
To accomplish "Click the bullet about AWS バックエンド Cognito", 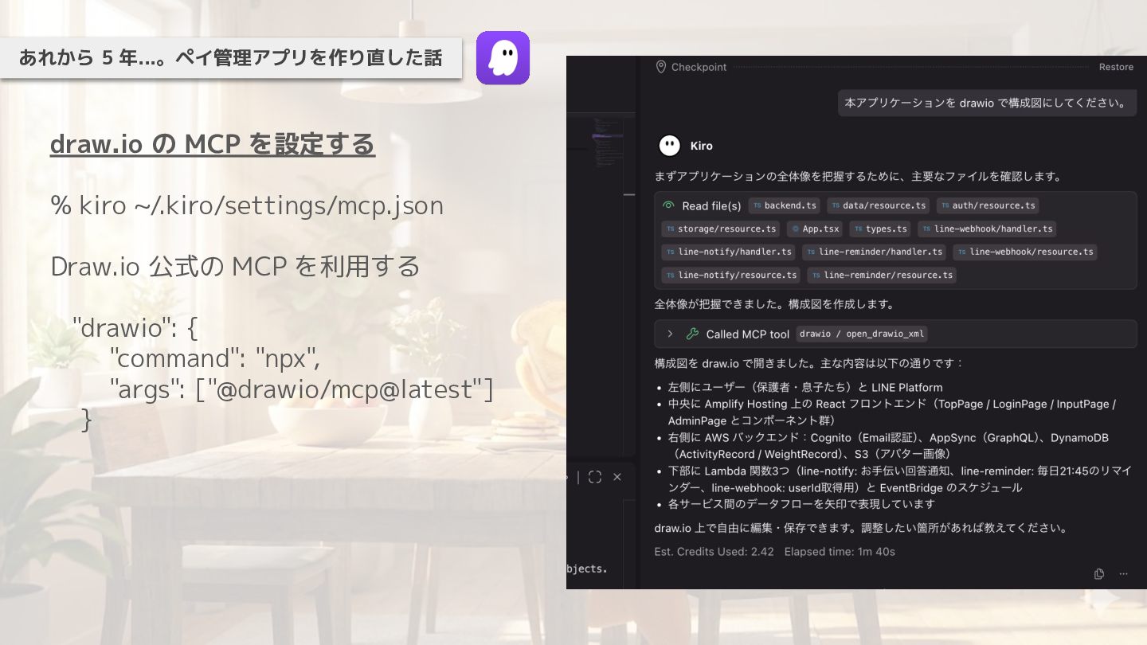I will [x=888, y=445].
